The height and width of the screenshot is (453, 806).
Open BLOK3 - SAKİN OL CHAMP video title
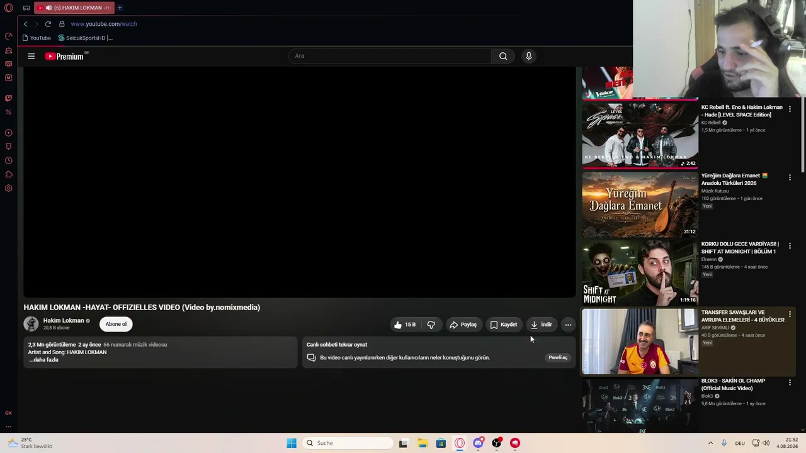733,384
